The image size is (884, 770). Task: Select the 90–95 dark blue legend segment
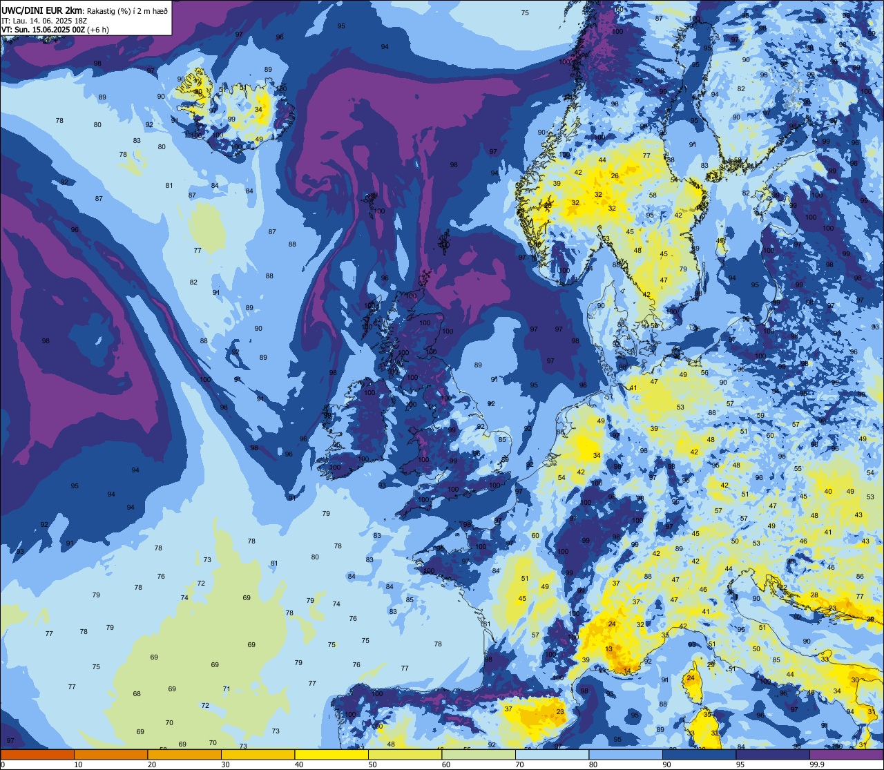(x=699, y=754)
